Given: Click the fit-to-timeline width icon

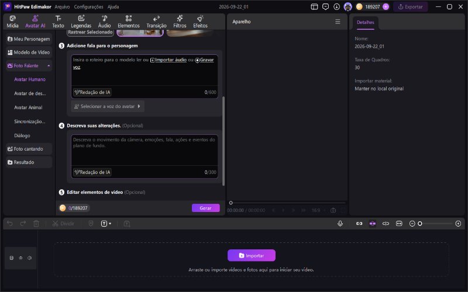Looking at the screenshot, I should pyautogui.click(x=399, y=224).
